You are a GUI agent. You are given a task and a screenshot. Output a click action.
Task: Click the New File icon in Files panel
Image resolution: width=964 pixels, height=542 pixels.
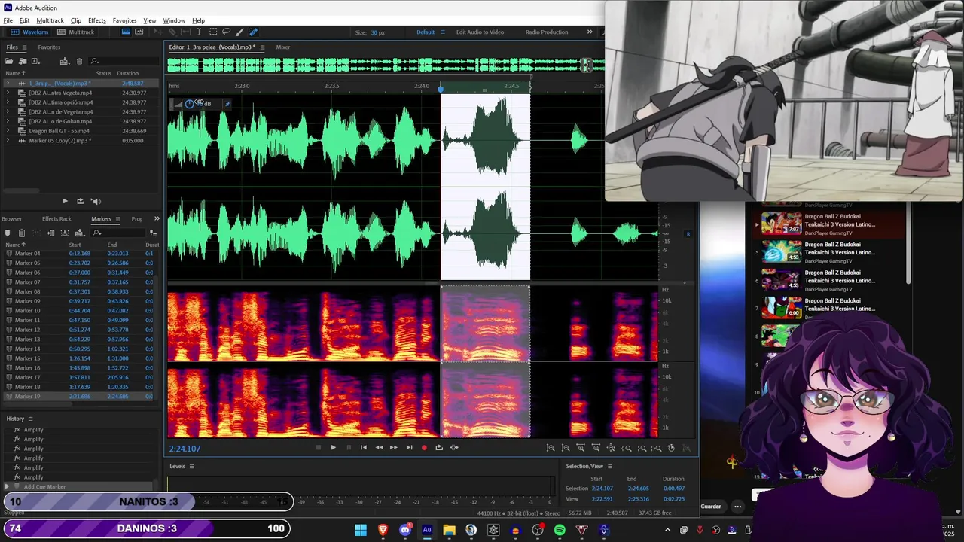(x=35, y=61)
